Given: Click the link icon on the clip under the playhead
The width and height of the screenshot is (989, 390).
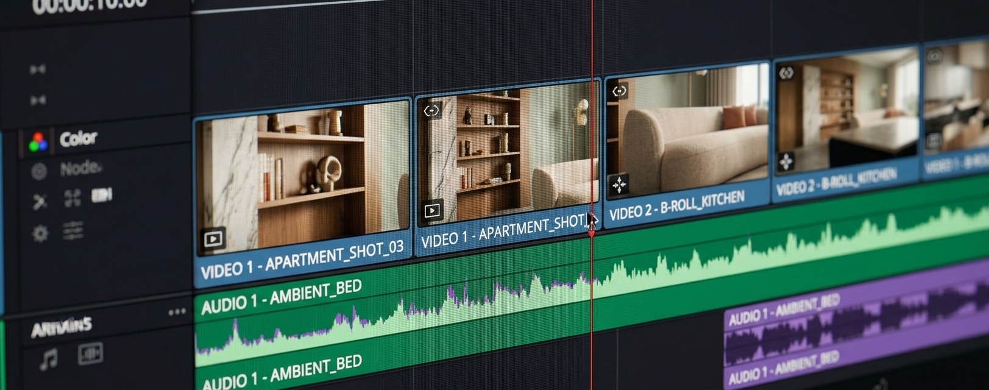Looking at the screenshot, I should coord(431,110).
